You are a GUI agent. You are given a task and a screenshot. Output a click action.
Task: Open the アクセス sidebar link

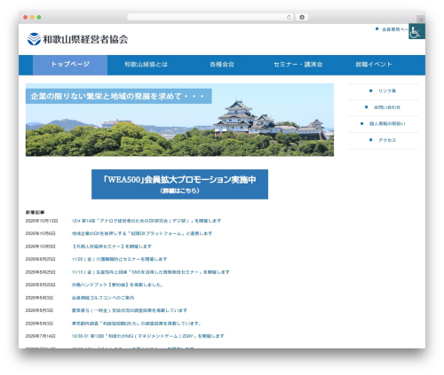tap(387, 140)
